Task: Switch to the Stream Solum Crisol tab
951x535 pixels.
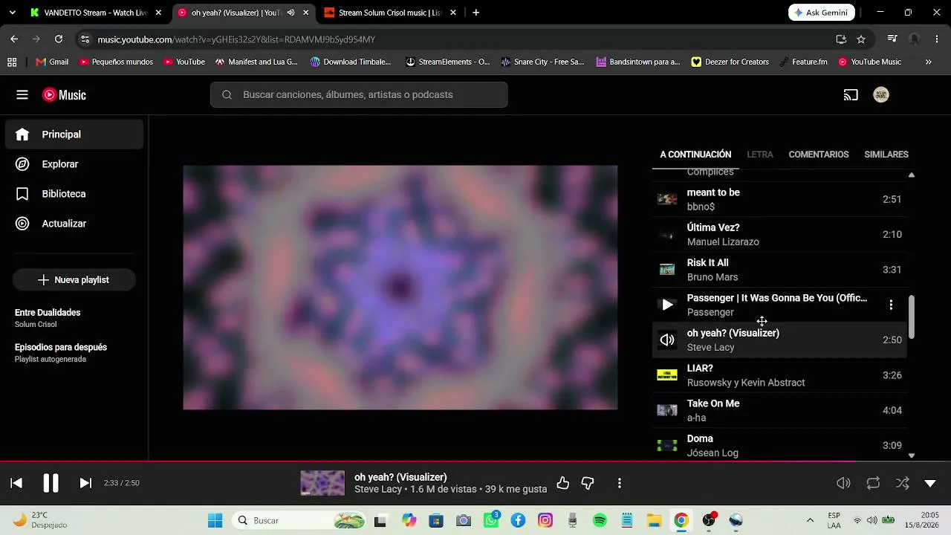Action: click(390, 13)
